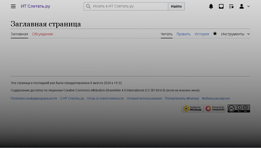The width and height of the screenshot is (261, 148).
Task: Switch to the Обсуждение tab
Action: pos(43,34)
